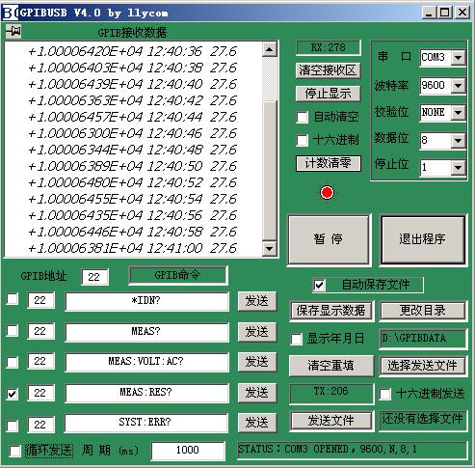The width and height of the screenshot is (475, 468).
Task: Expand the 停止位 dropdown
Action: (x=458, y=168)
